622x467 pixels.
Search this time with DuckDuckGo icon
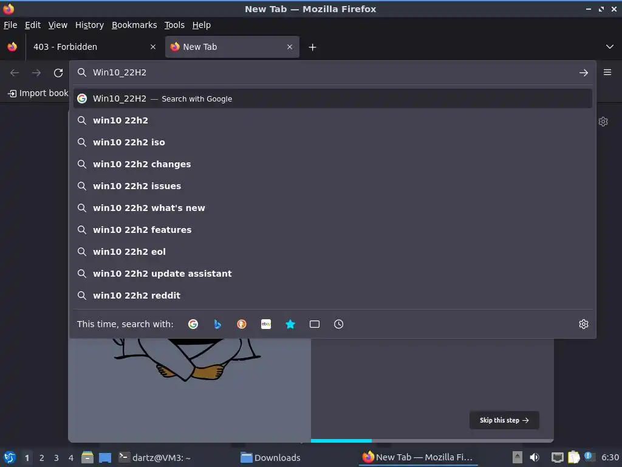(x=242, y=324)
